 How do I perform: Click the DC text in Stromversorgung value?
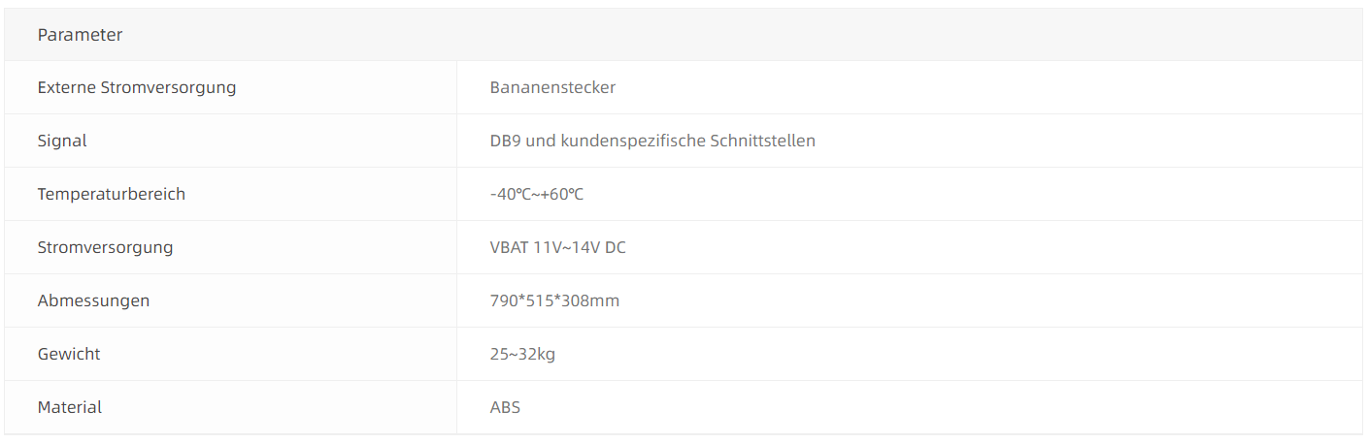click(616, 247)
